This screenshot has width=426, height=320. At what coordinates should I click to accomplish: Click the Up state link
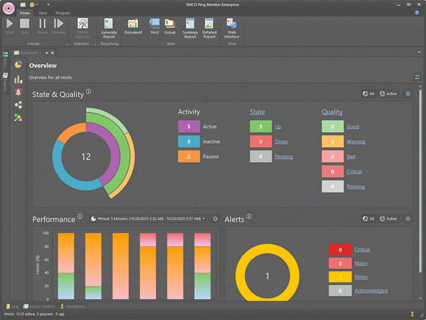277,127
